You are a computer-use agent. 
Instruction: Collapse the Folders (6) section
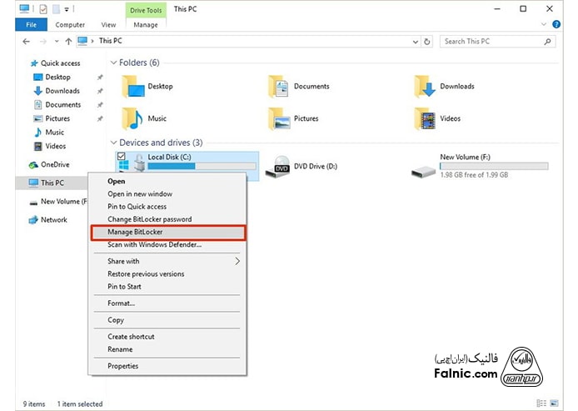114,63
